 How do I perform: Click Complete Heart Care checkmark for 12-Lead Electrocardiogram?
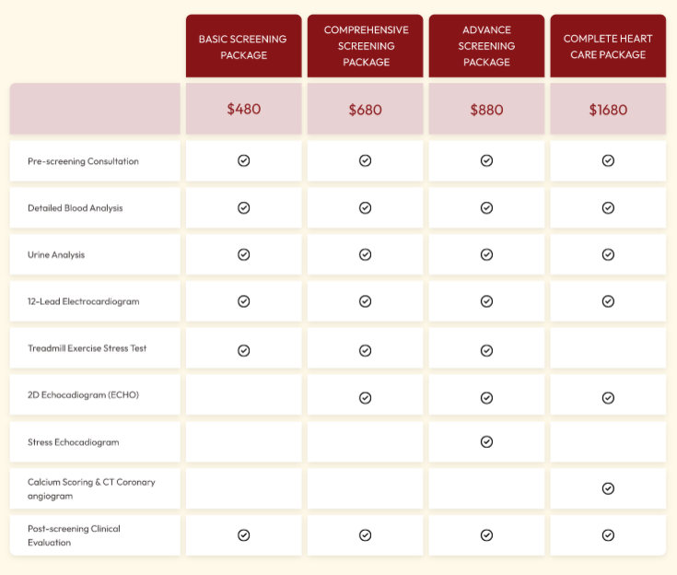[608, 301]
